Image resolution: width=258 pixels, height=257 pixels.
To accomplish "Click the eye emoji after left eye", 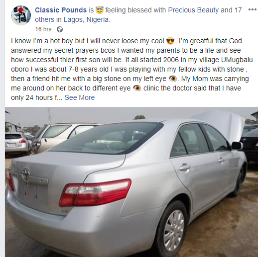I will 173,79.
